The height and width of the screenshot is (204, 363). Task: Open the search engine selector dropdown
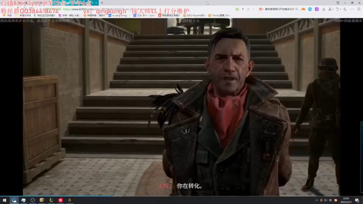261,9
